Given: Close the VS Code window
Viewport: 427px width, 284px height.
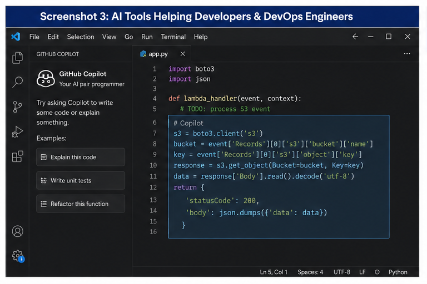Looking at the screenshot, I should click(x=408, y=37).
